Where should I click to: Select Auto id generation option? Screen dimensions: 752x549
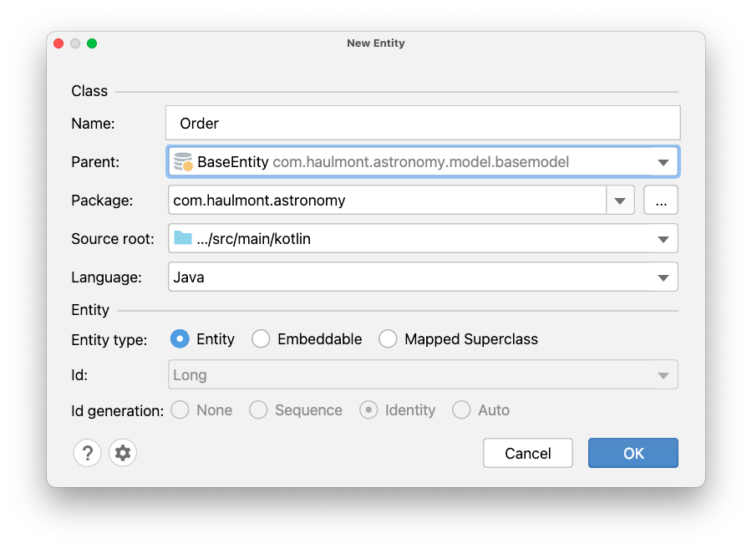[x=461, y=409]
